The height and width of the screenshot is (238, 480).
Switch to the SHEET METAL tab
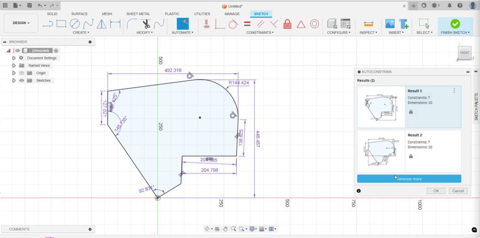138,14
